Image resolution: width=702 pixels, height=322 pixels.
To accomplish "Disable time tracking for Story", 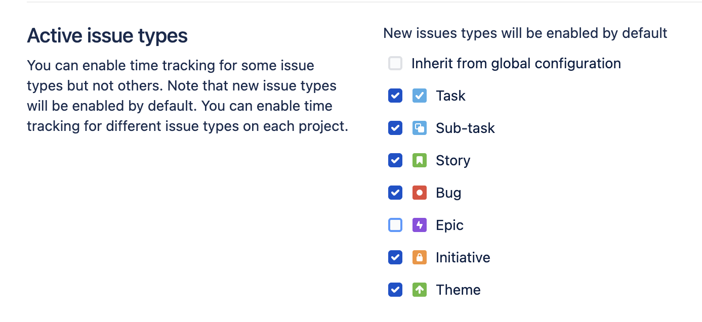I will pyautogui.click(x=395, y=160).
